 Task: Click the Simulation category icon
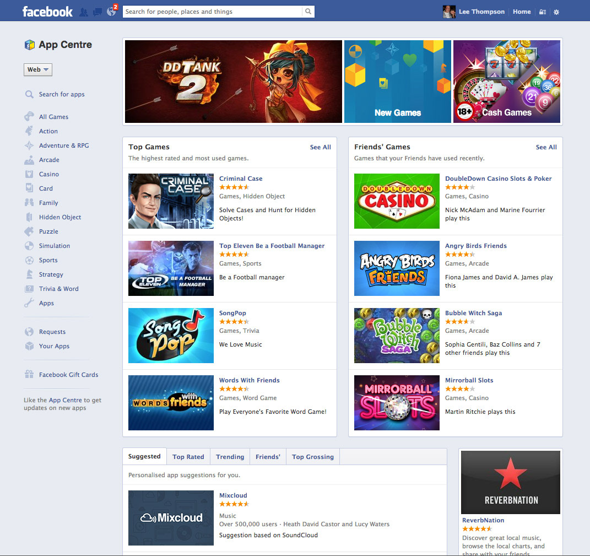click(29, 246)
